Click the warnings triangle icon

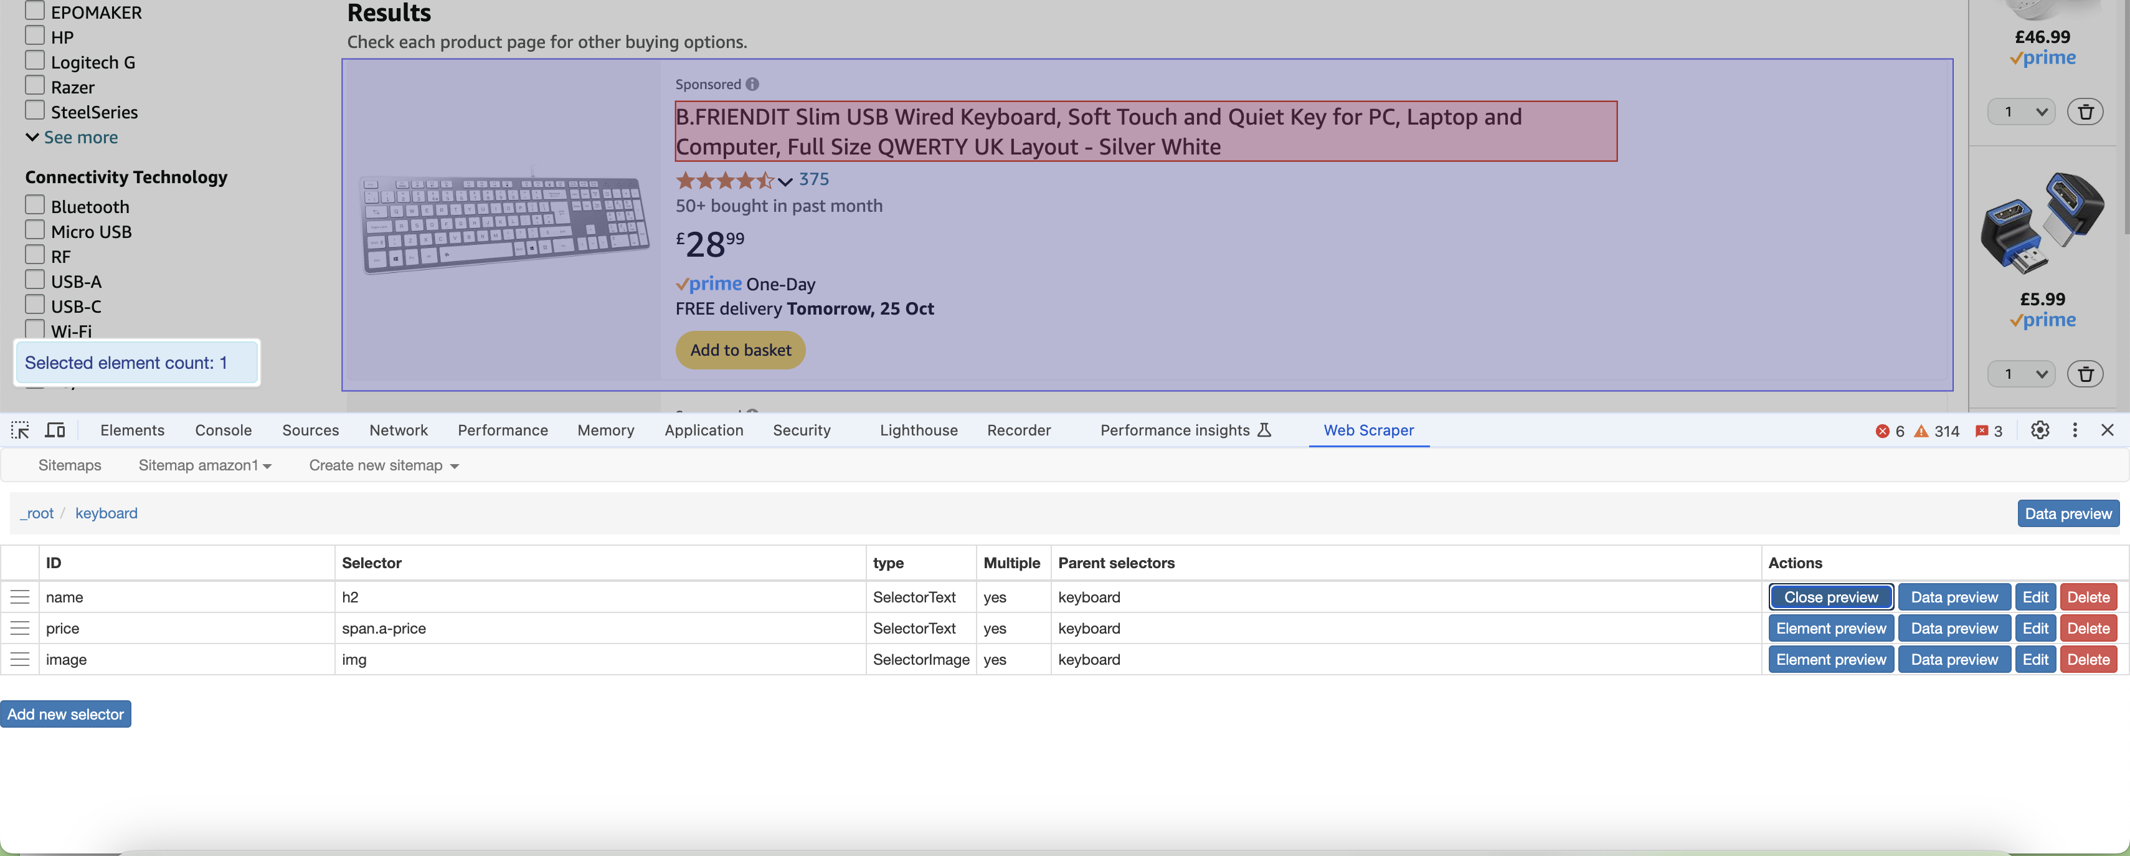[1921, 431]
